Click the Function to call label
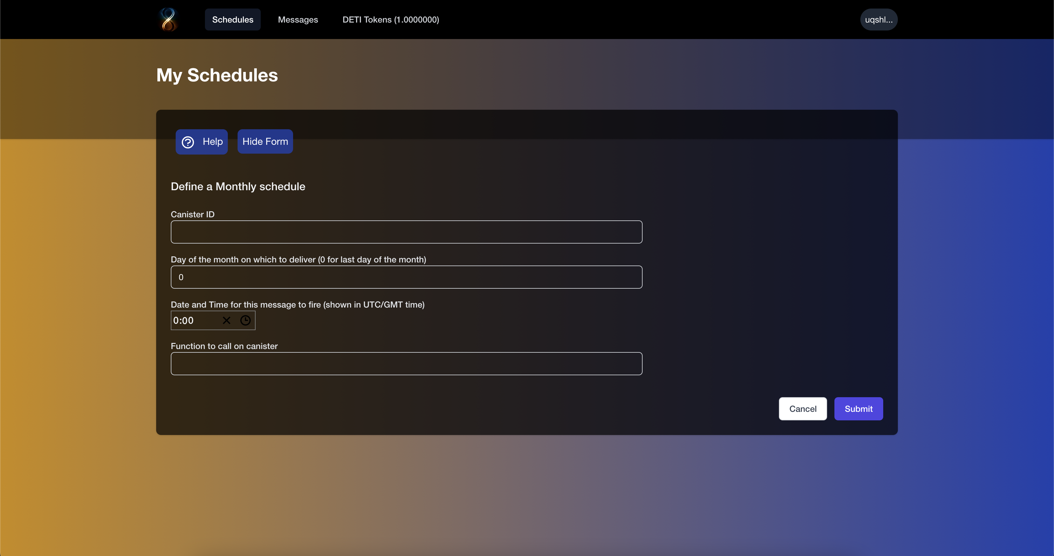The width and height of the screenshot is (1054, 556). 224,346
